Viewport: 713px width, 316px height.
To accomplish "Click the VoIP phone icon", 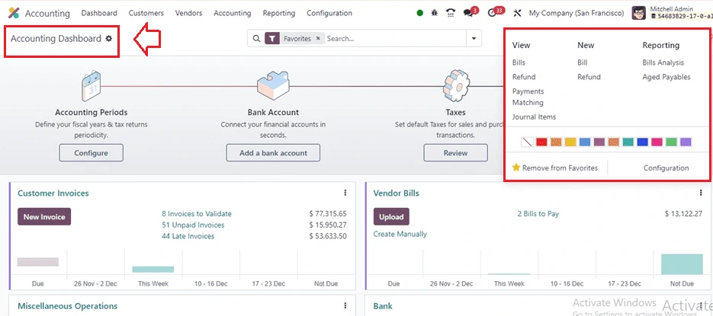I will (451, 13).
